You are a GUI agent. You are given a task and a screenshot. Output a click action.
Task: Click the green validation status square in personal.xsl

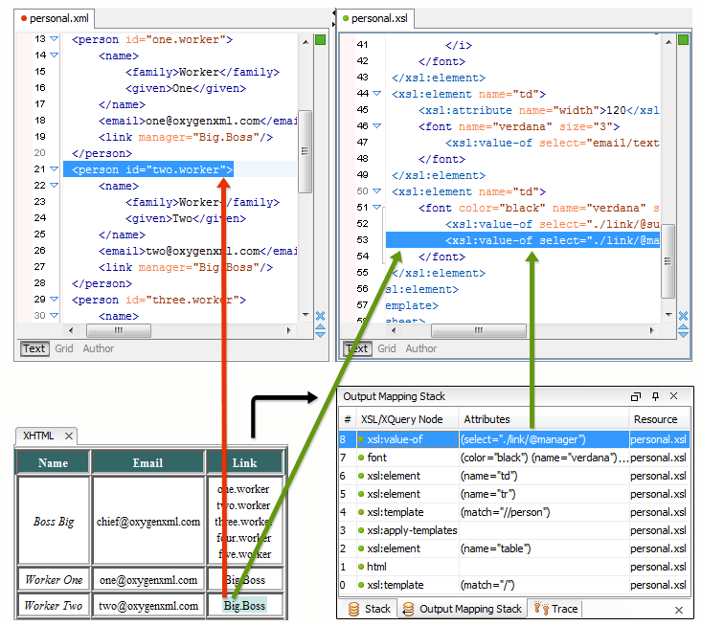(683, 40)
